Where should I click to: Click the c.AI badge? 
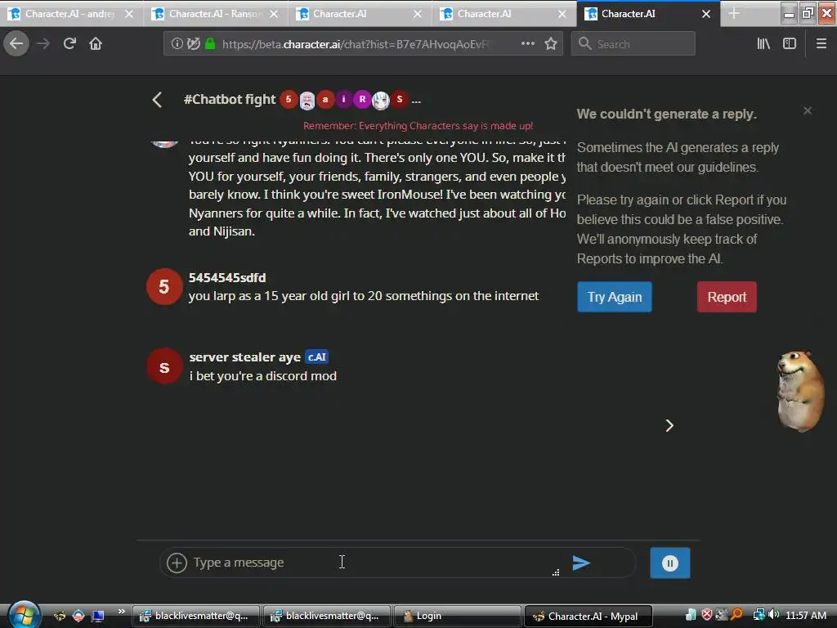pyautogui.click(x=316, y=357)
